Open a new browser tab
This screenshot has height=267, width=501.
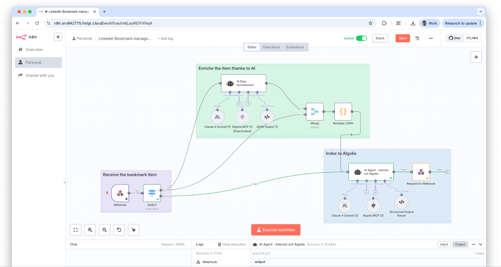coord(104,12)
